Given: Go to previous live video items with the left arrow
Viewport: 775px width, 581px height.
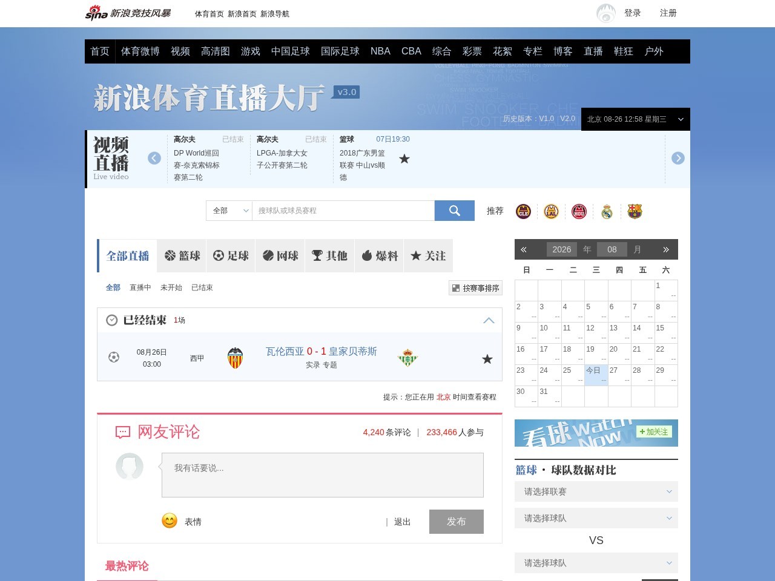Looking at the screenshot, I should 154,158.
